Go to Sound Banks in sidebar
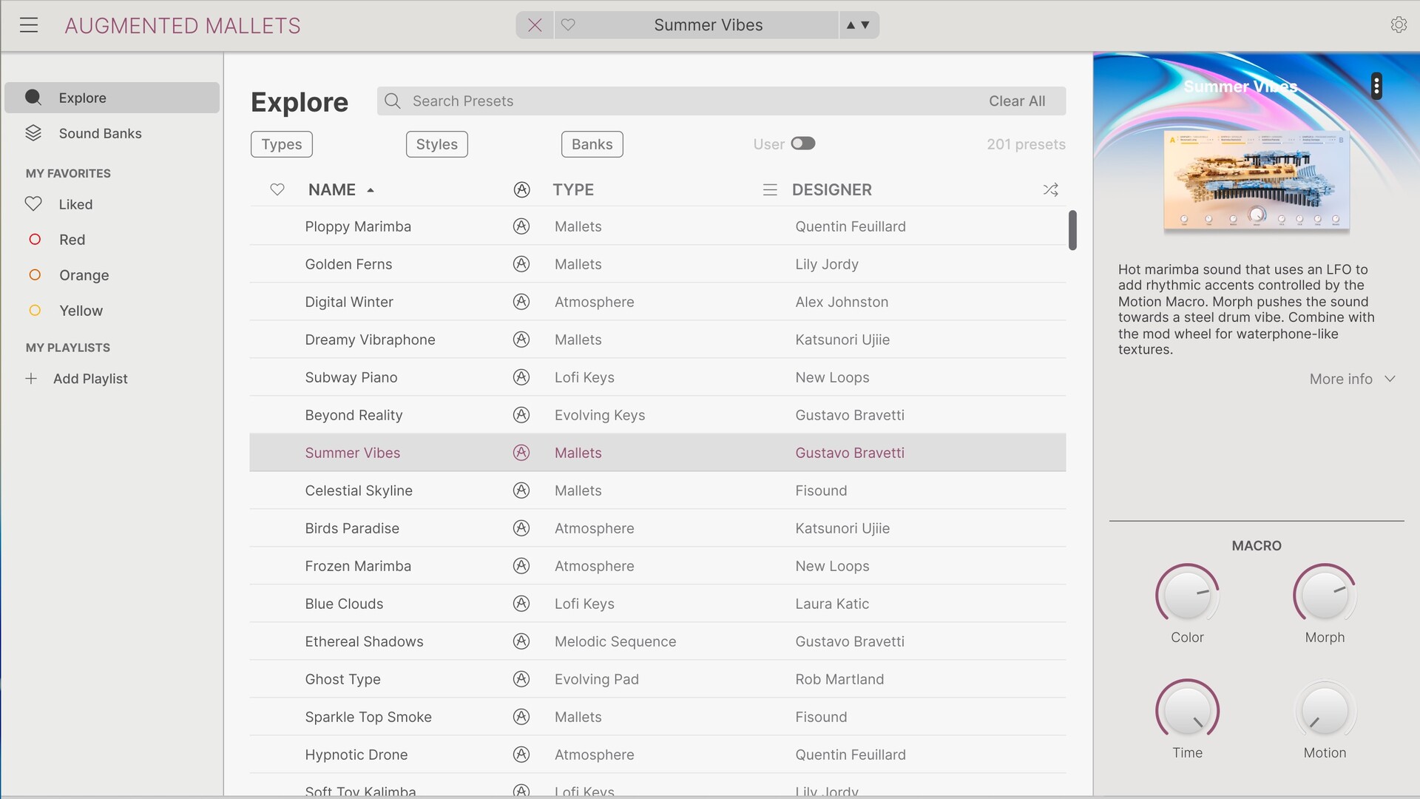The image size is (1420, 799). (100, 133)
